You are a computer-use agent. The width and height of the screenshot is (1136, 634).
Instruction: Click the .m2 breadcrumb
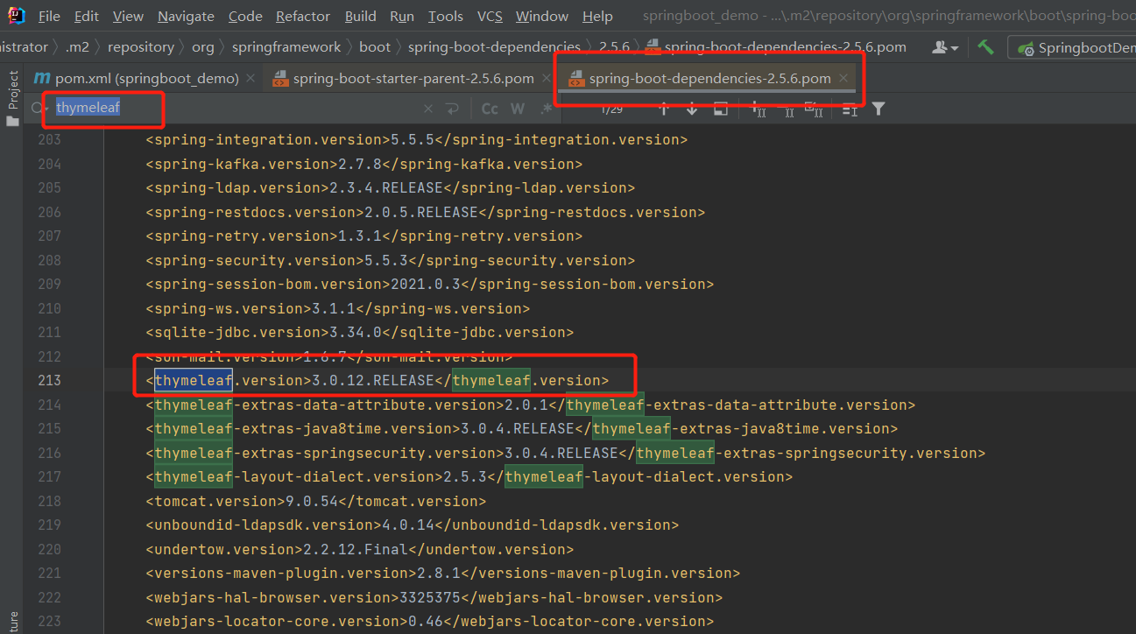point(77,47)
